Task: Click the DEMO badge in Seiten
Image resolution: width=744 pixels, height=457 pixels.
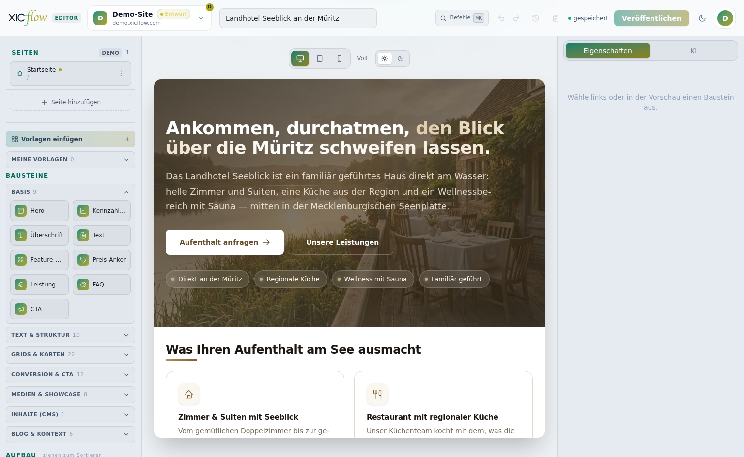Action: tap(111, 53)
